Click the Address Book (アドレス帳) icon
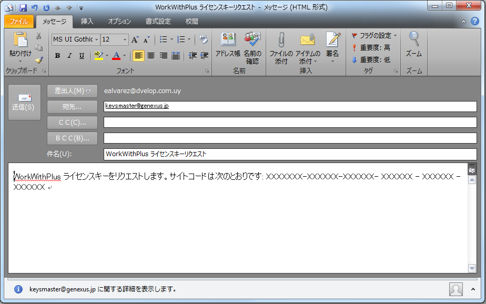486x304 pixels. (x=228, y=40)
